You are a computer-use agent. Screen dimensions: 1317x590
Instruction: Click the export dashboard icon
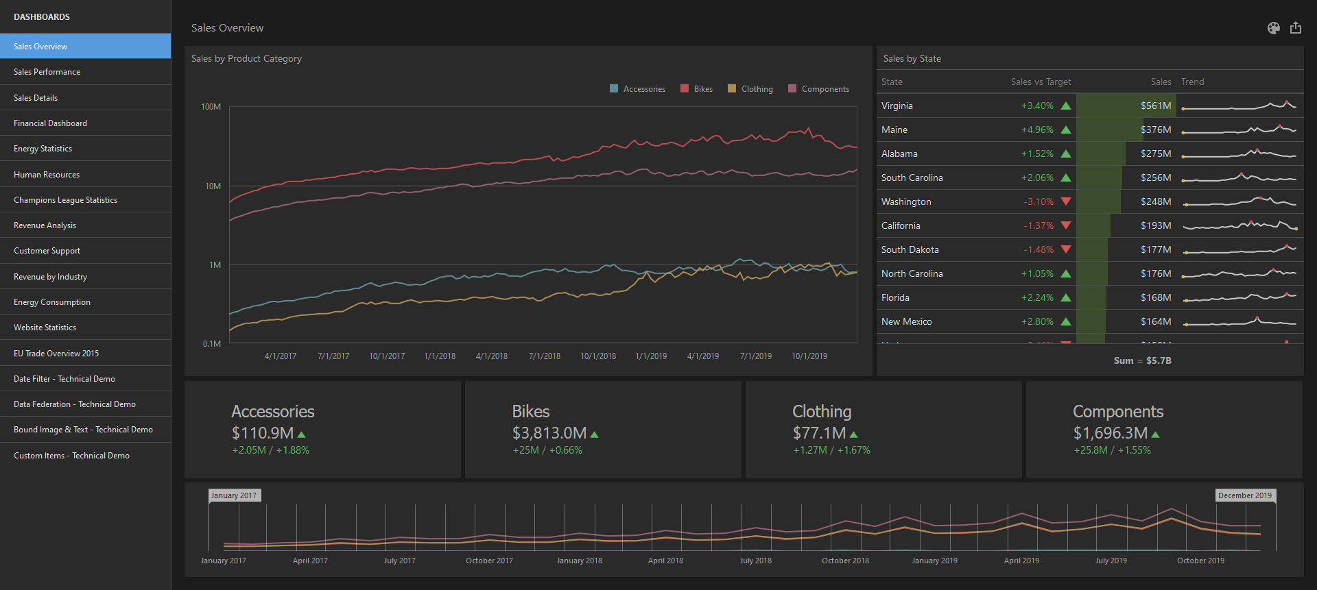coord(1295,28)
